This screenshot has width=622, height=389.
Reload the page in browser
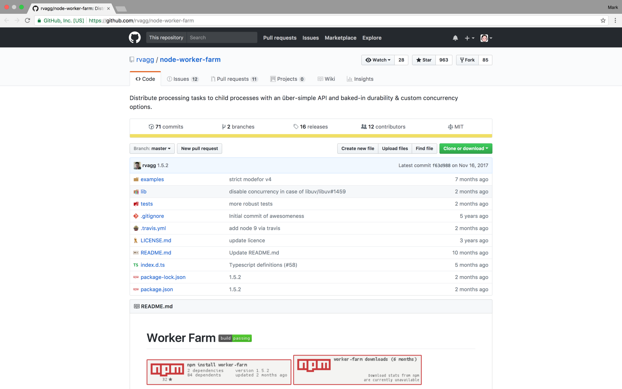coord(27,20)
